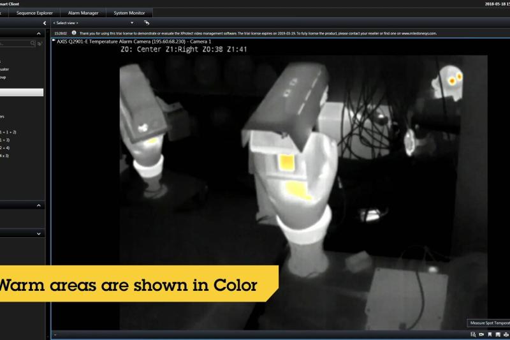Screen dimensions: 510x340
Task: Click the camera record icon in bottom toolbar
Action: click(x=481, y=334)
